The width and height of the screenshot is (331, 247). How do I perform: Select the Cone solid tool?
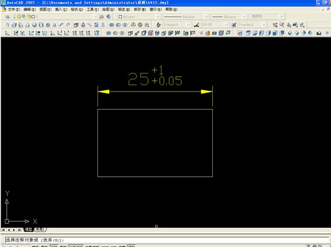28,25
